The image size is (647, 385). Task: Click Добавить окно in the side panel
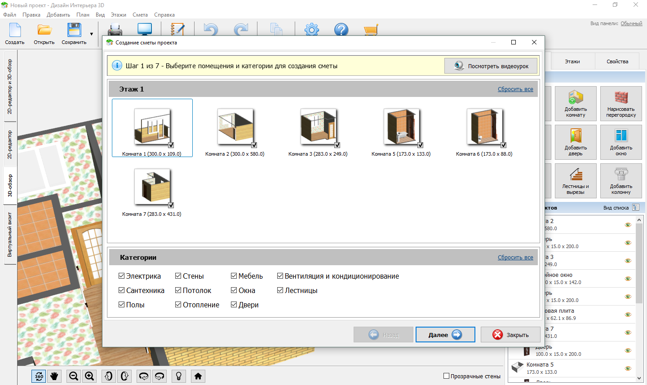621,142
